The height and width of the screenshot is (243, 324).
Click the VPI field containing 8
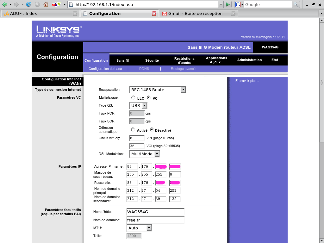(x=137, y=138)
